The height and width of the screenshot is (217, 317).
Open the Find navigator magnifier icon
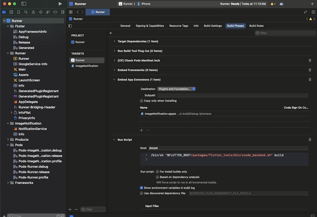point(26,12)
